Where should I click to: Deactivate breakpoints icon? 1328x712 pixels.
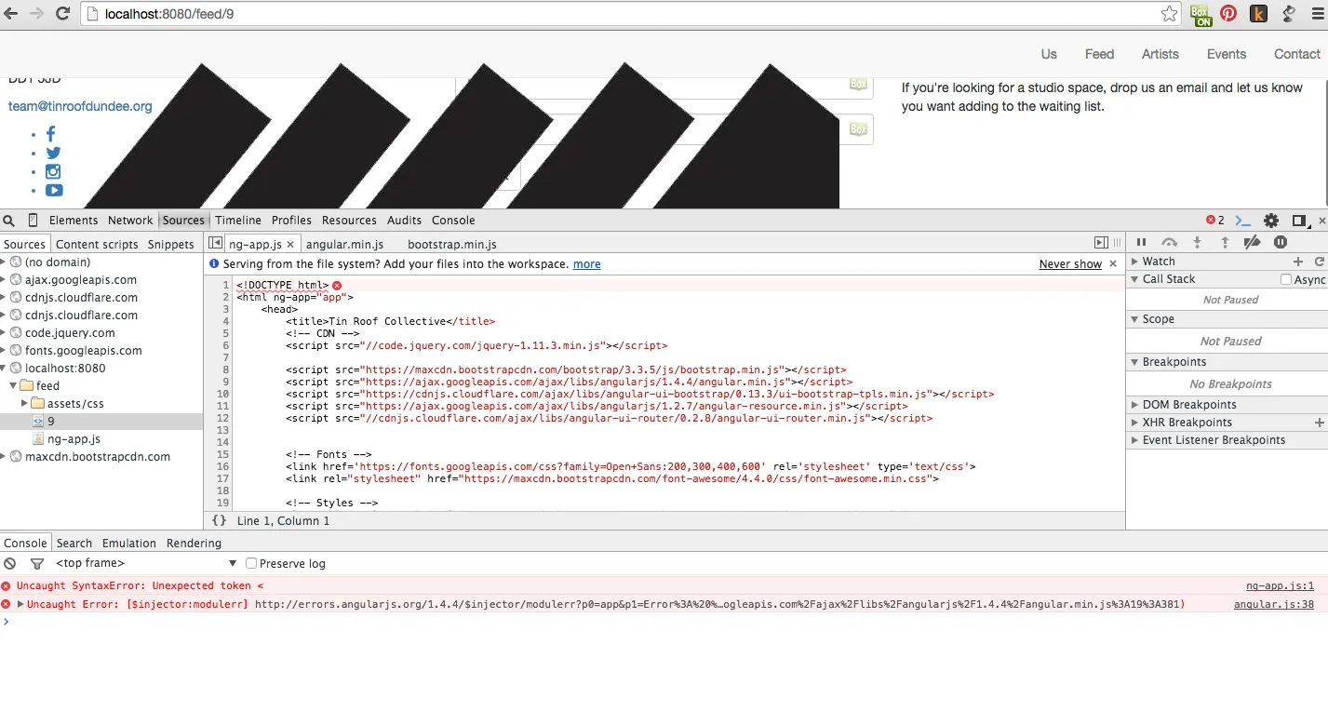1253,243
